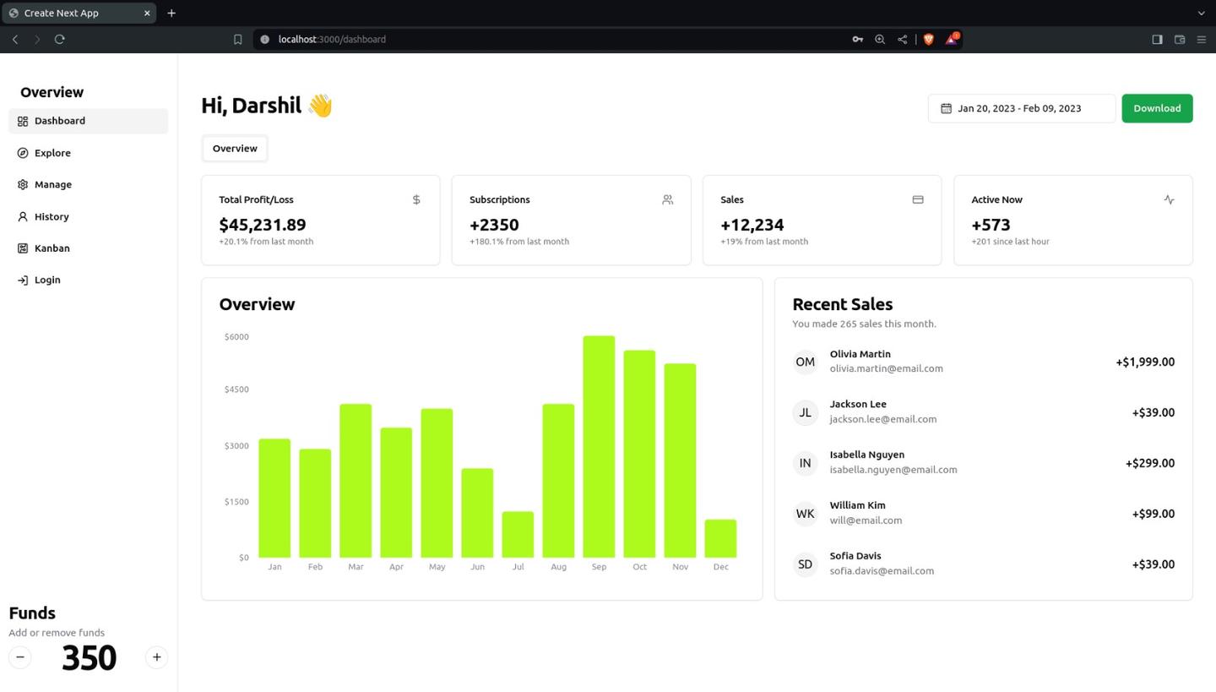The height and width of the screenshot is (692, 1216).
Task: Reload the page
Action: pyautogui.click(x=59, y=39)
